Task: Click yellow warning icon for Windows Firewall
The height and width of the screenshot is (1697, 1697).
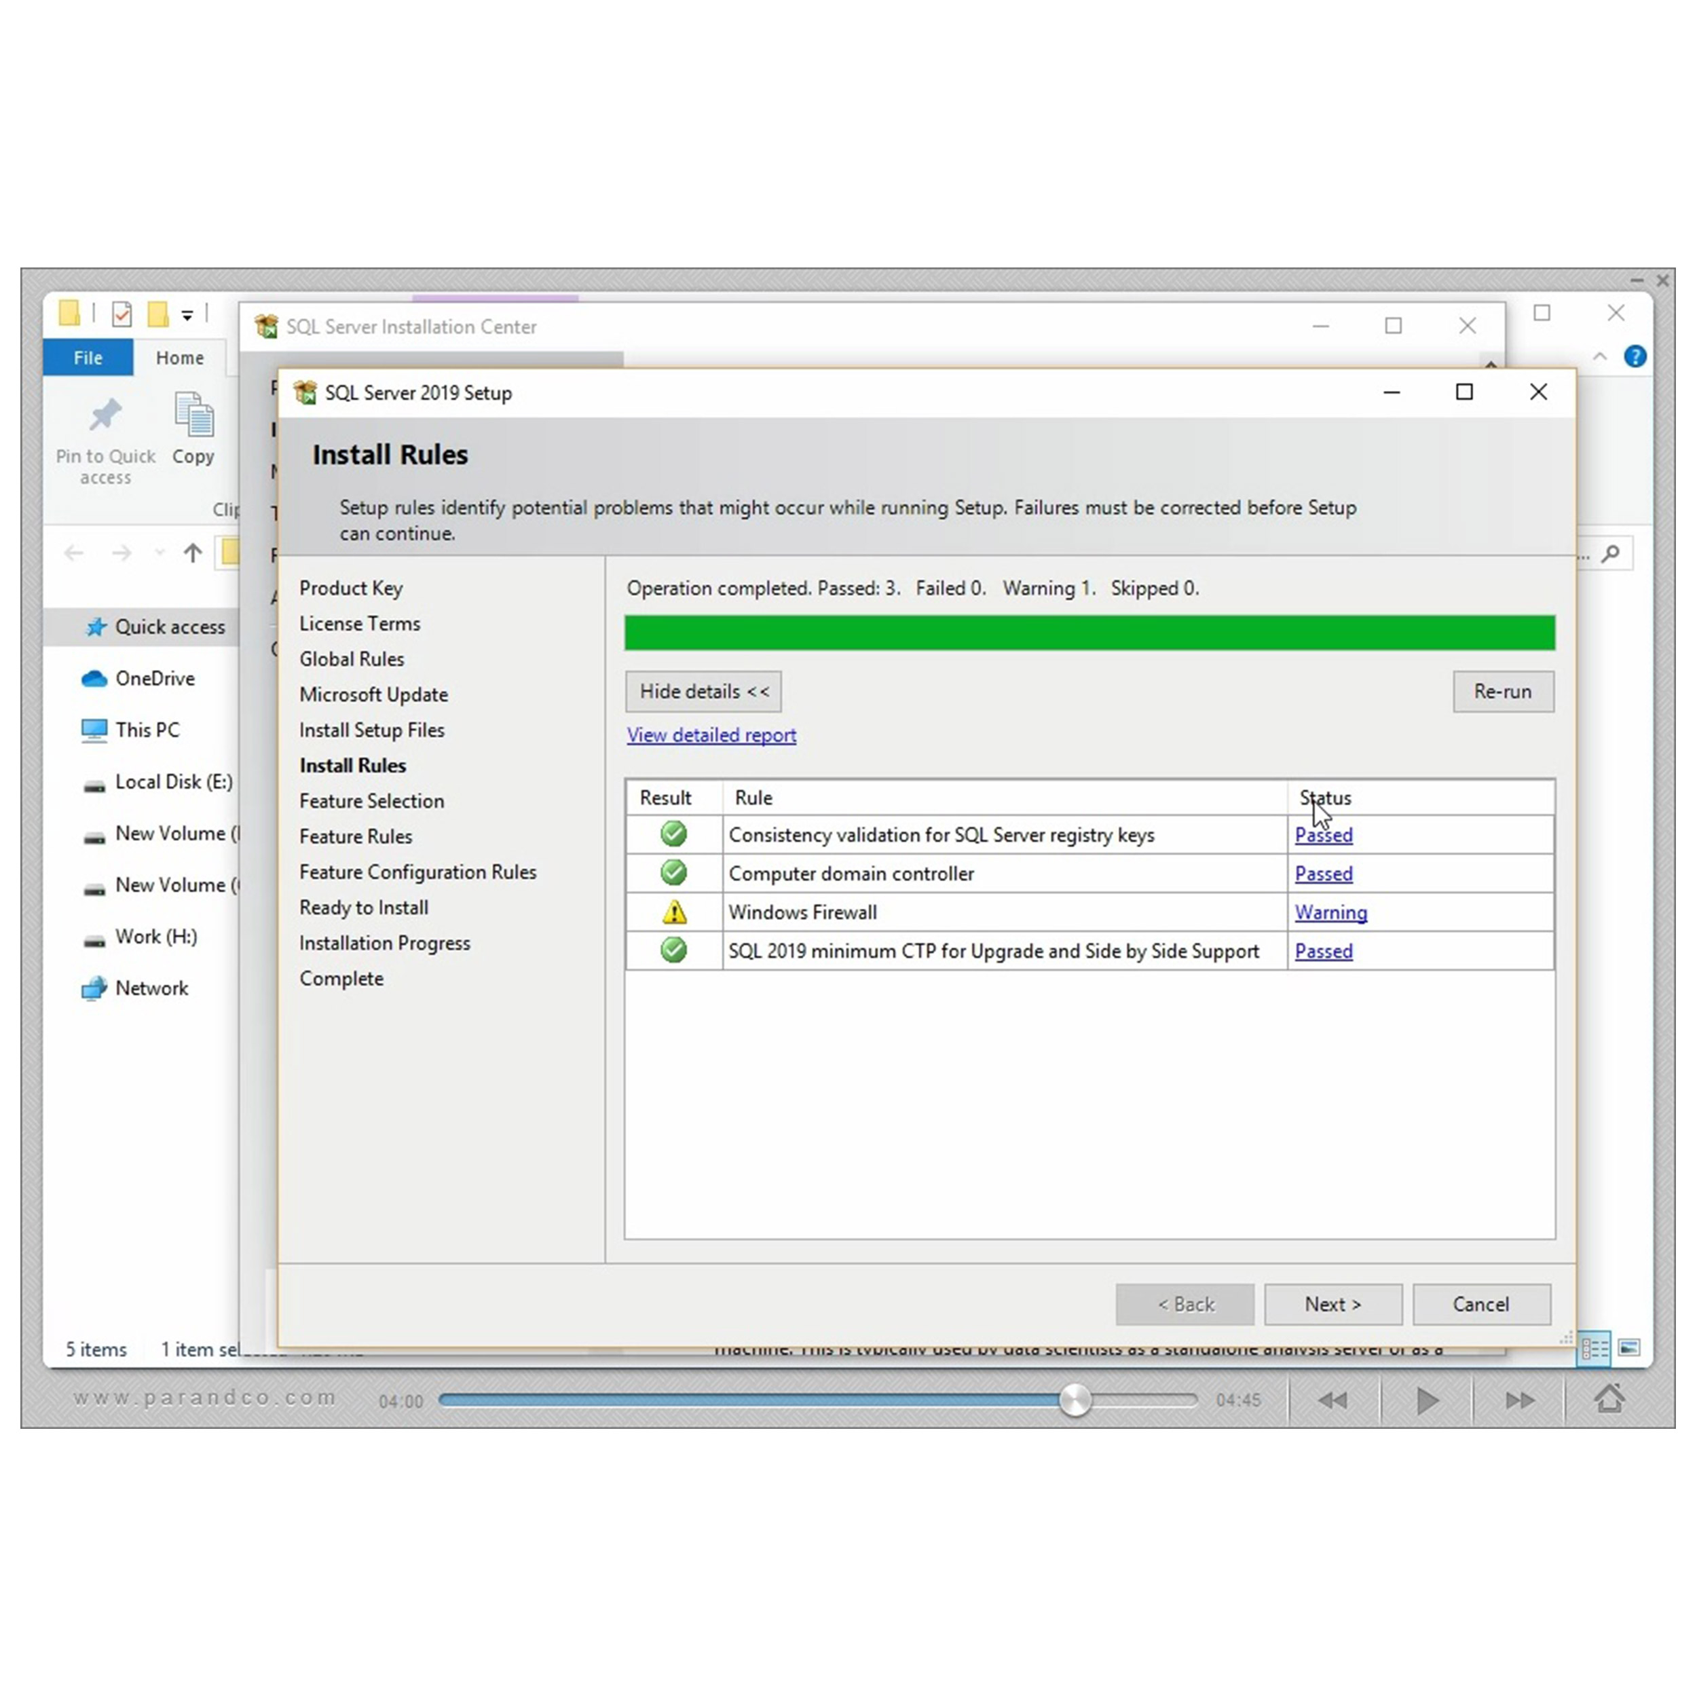Action: pyautogui.click(x=673, y=912)
